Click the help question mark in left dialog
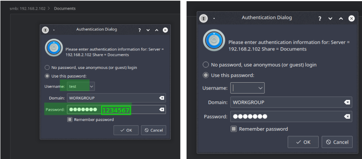The width and height of the screenshot is (362, 159). [140, 30]
